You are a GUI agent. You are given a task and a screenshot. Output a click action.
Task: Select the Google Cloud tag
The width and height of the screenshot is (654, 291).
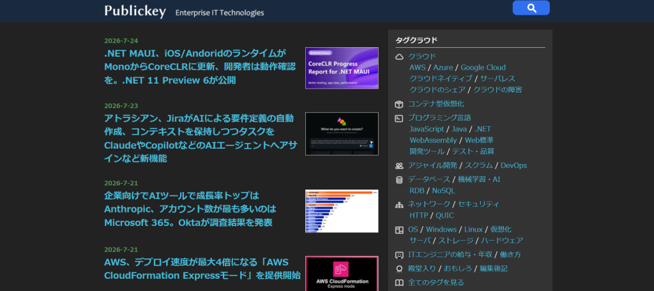(483, 68)
